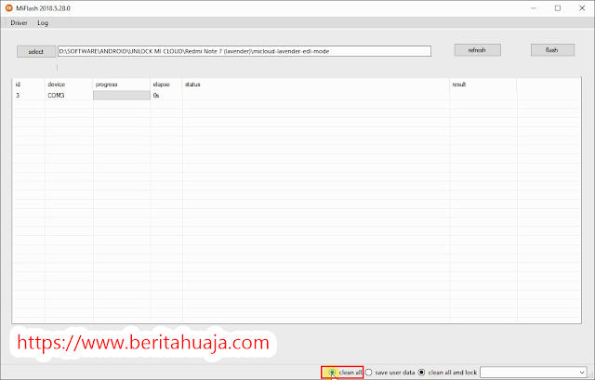Image resolution: width=595 pixels, height=380 pixels.
Task: Click the refresh button
Action: (x=477, y=50)
